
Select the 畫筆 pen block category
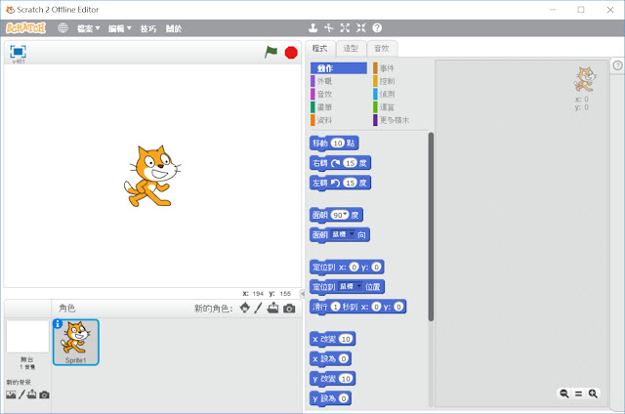point(339,106)
